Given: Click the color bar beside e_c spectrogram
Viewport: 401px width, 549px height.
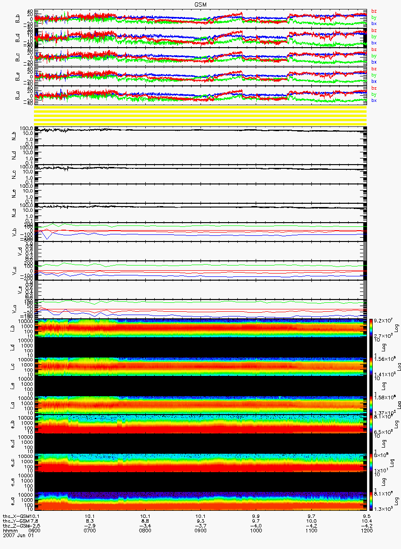Looking at the screenshot, I should [x=370, y=463].
